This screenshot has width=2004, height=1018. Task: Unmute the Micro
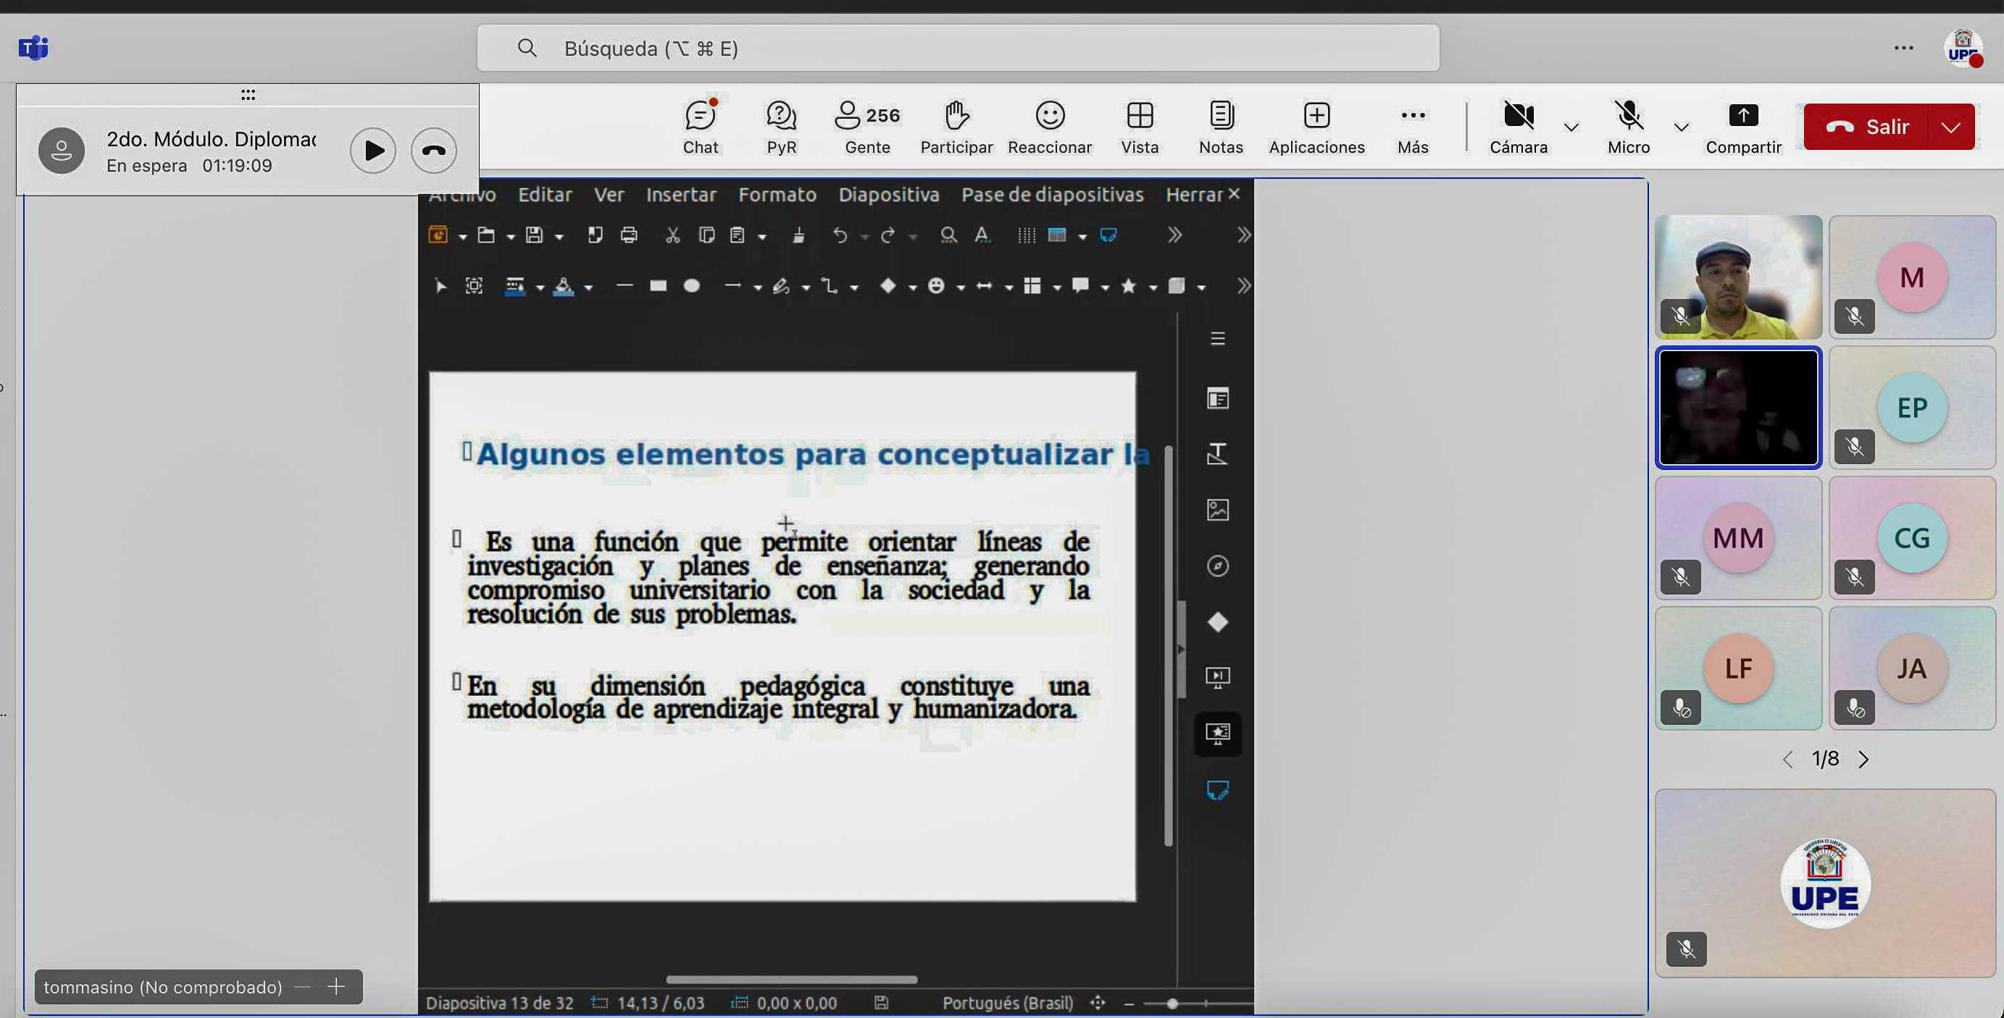point(1628,127)
